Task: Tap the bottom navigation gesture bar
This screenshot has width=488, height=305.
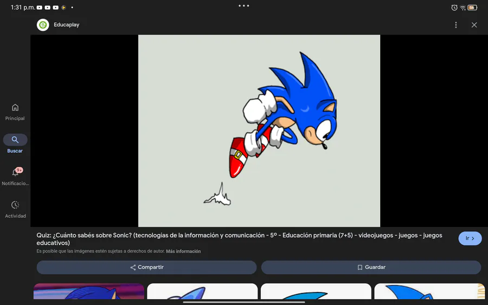Action: pos(243,302)
